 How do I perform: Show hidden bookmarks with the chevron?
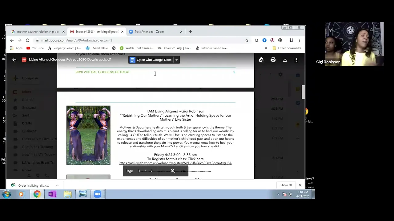pos(266,48)
